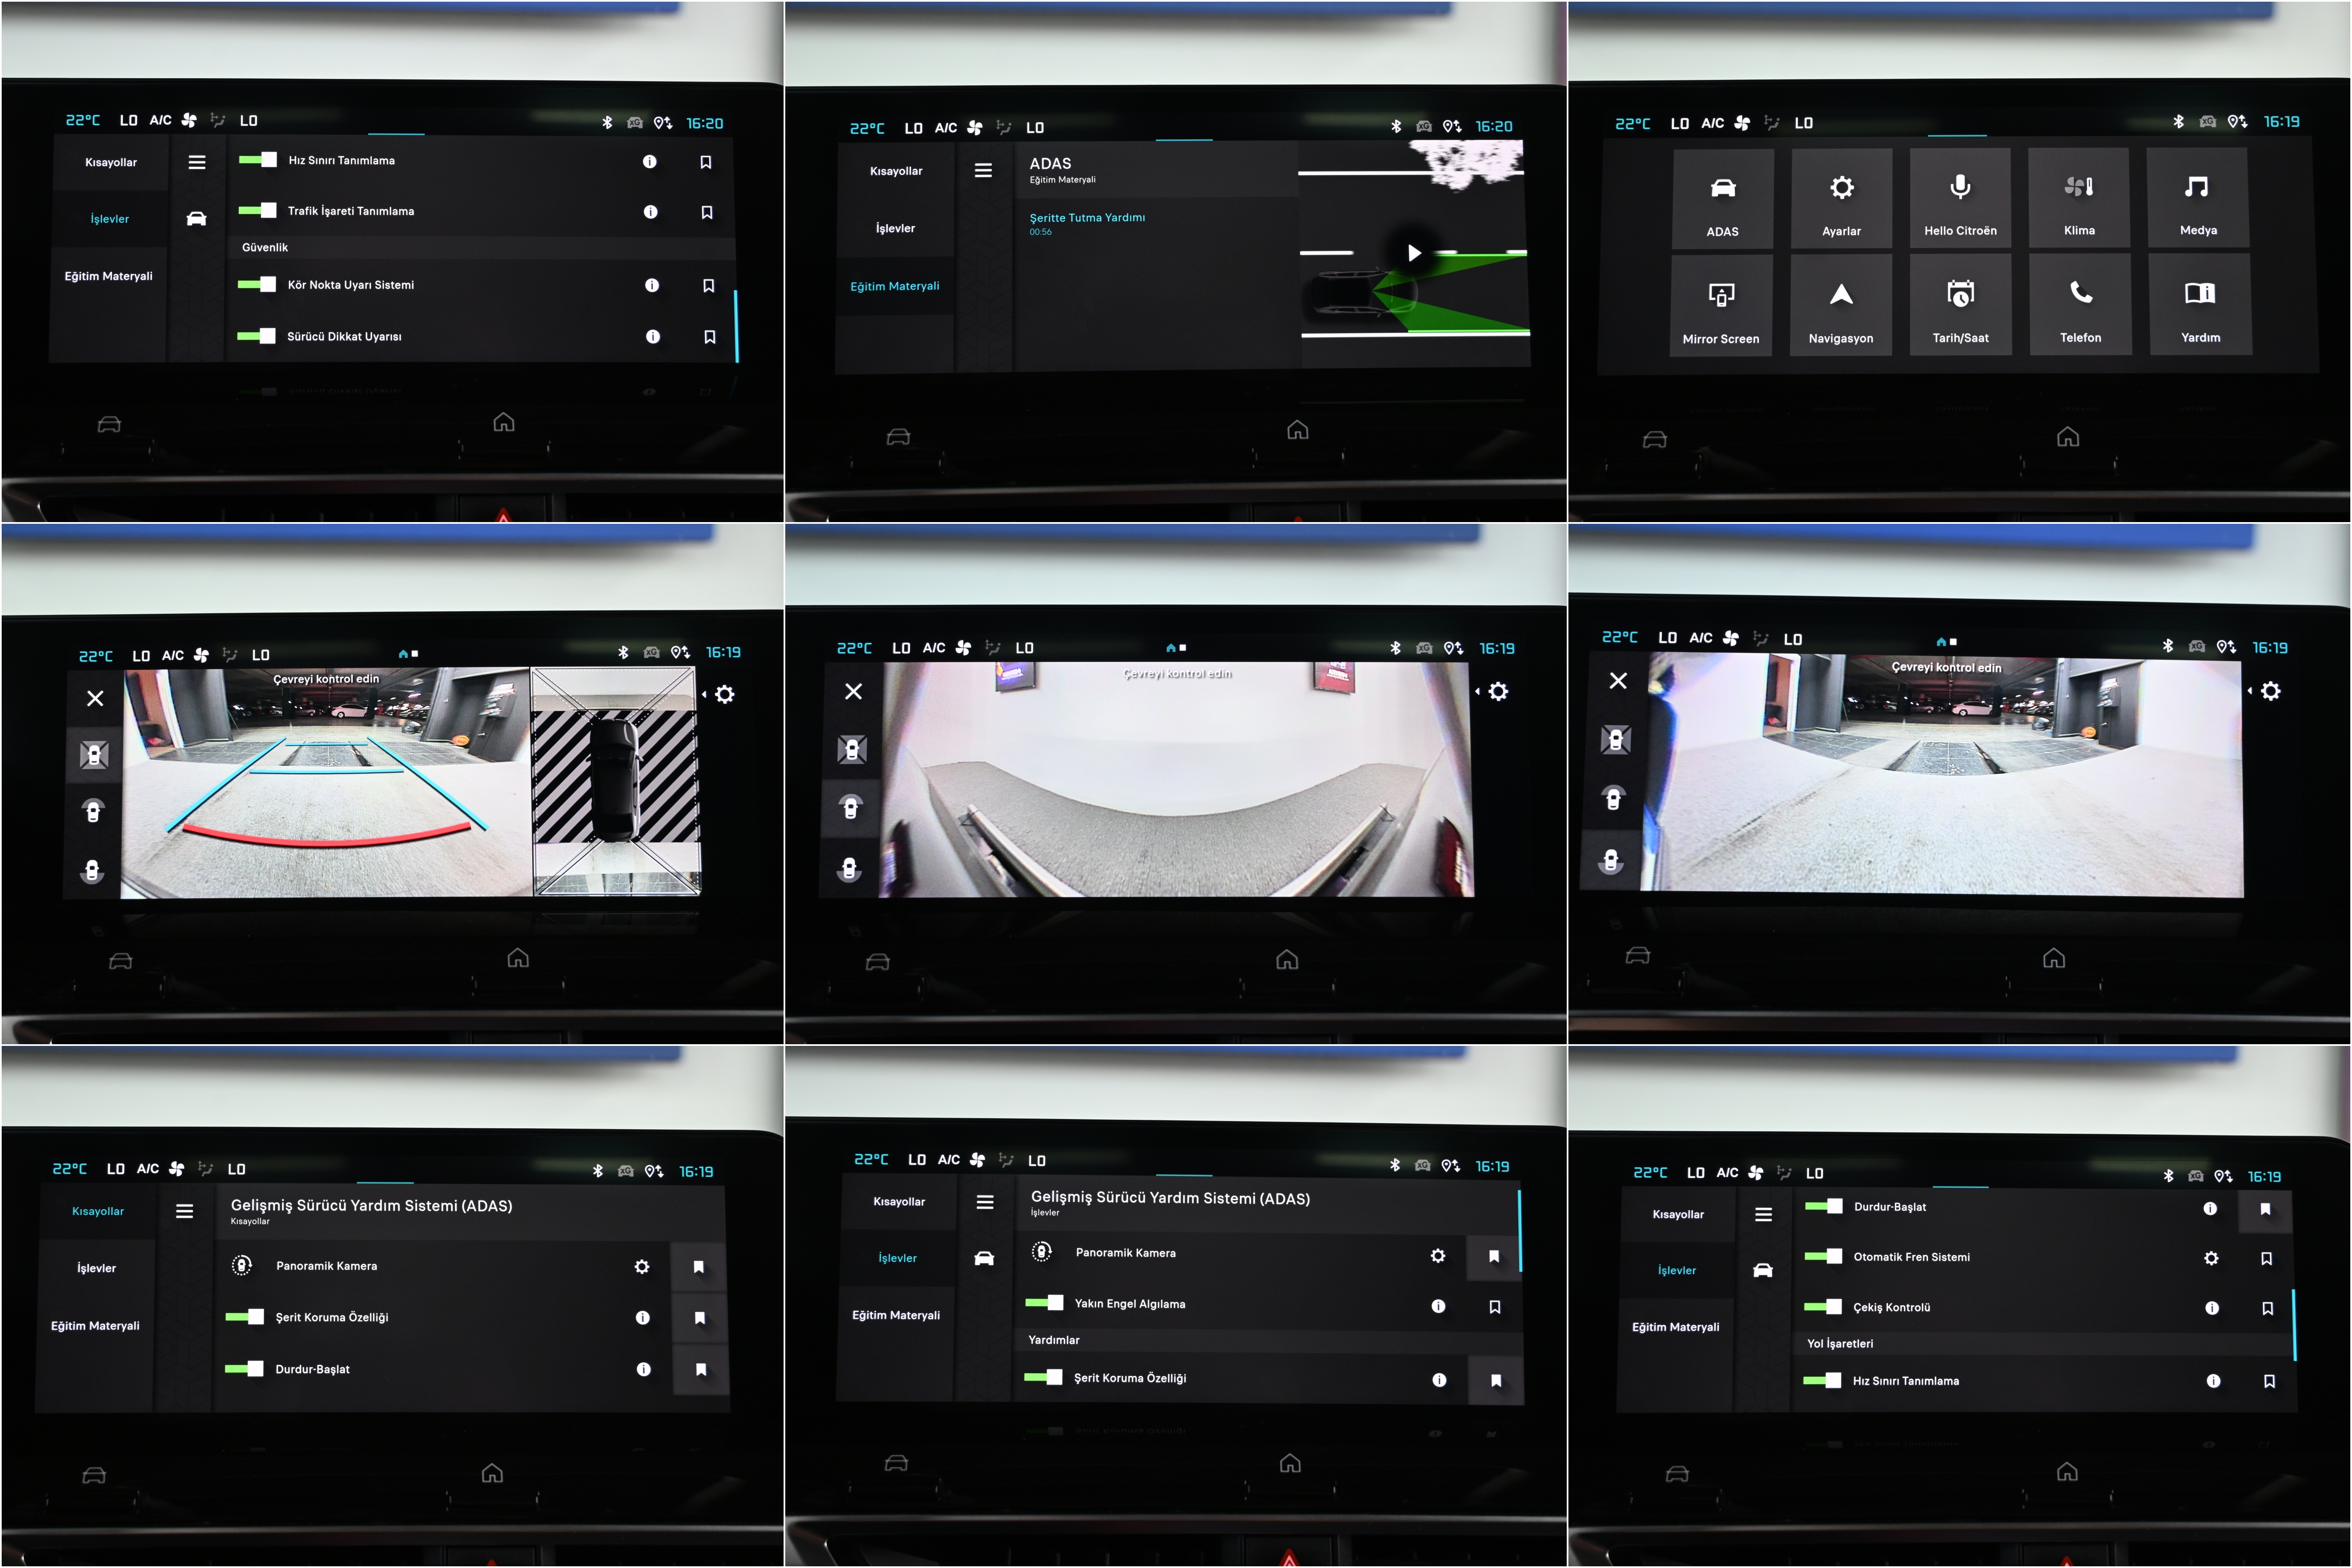Open hamburger menu on the Otomatik Fren Sistemi screen
The image size is (2352, 1568).
(x=1764, y=1215)
